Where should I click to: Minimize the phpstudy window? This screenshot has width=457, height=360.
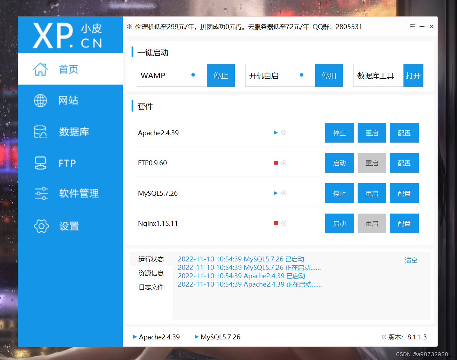click(x=422, y=27)
